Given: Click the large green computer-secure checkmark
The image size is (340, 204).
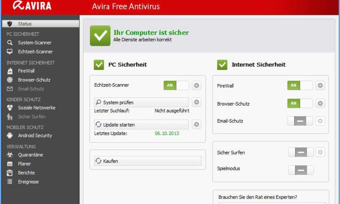Looking at the screenshot, I should [100, 36].
